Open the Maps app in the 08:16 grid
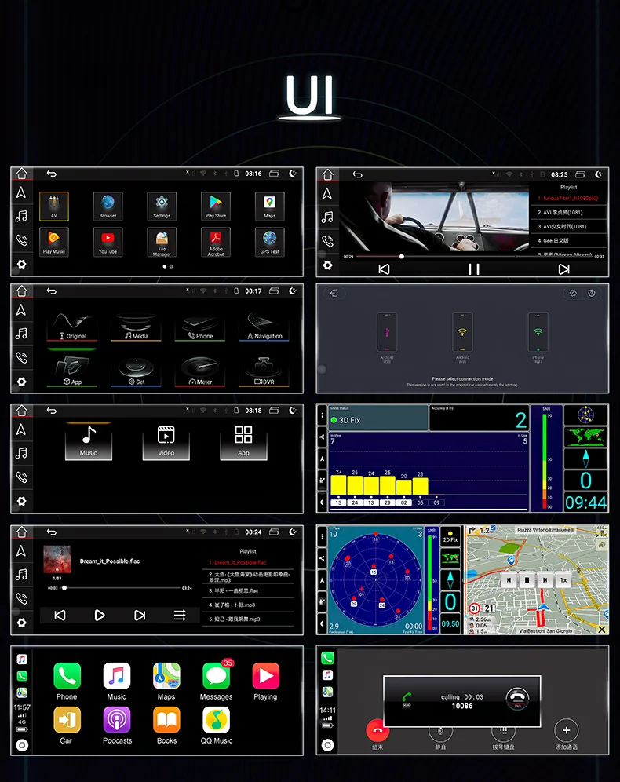Viewport: 620px width, 782px height. tap(269, 206)
